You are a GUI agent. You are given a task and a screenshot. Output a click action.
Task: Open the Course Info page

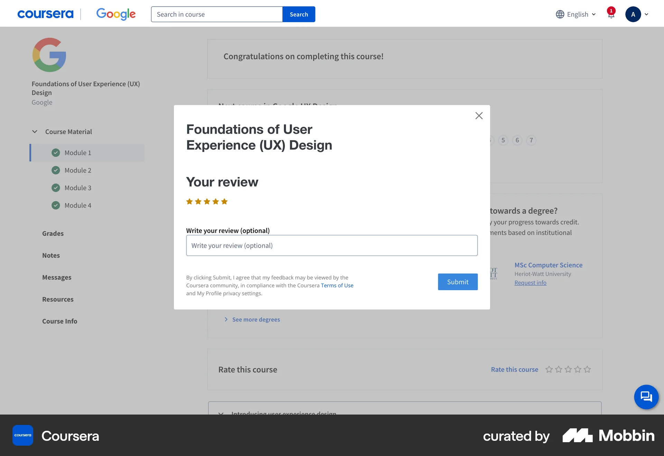click(x=59, y=321)
